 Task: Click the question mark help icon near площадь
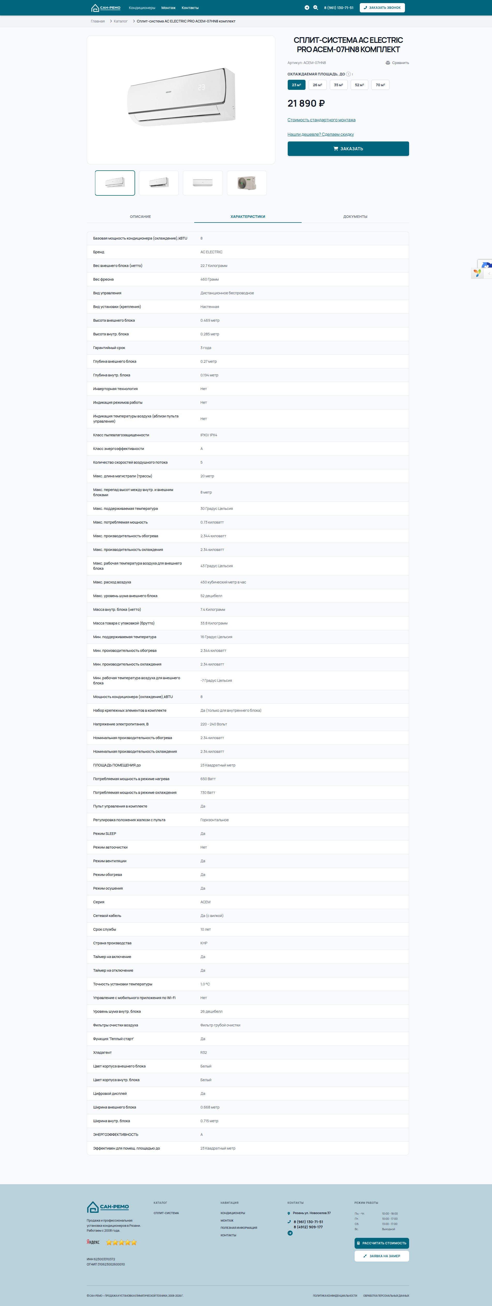[348, 74]
